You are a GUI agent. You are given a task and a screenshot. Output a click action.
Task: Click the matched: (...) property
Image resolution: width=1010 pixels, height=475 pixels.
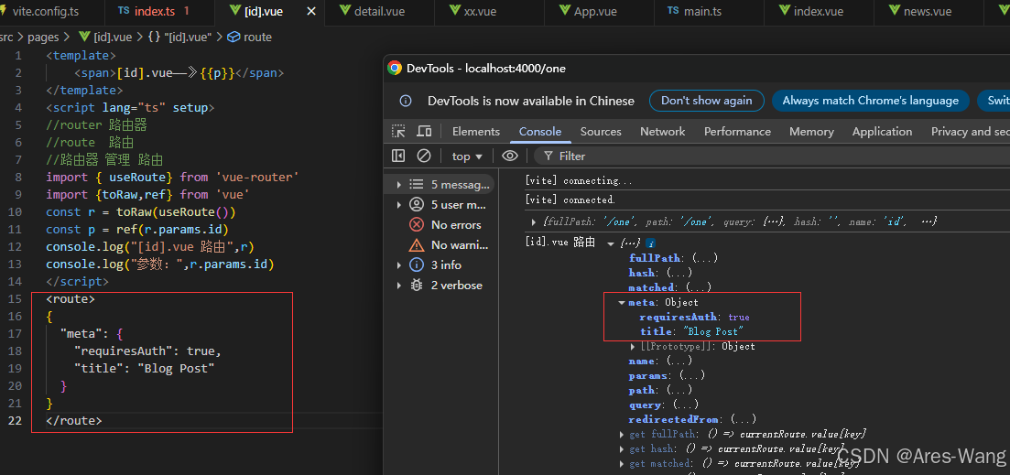coord(670,287)
